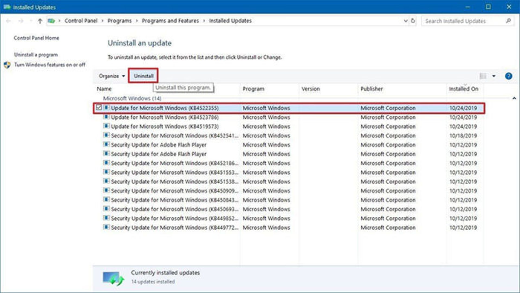Select Security Update row KB451553
This screenshot has width=520, height=293.
click(x=289, y=172)
